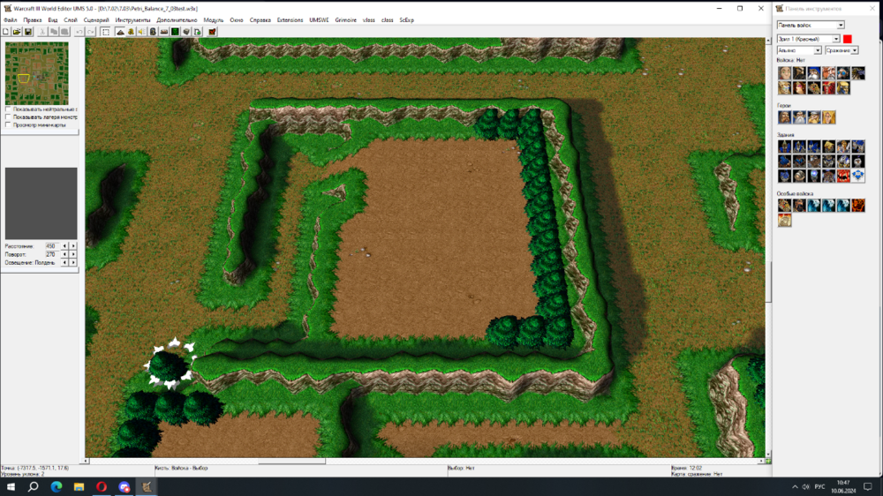Click the Test Map toolbar icon

coord(212,32)
